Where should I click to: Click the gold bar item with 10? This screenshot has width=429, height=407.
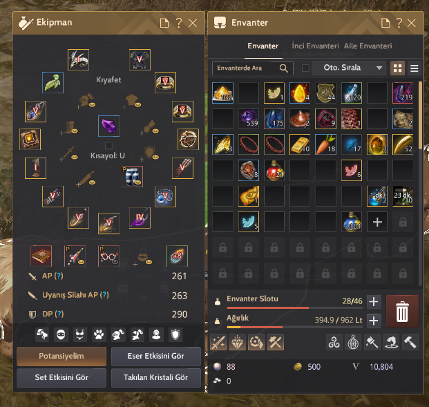[300, 144]
